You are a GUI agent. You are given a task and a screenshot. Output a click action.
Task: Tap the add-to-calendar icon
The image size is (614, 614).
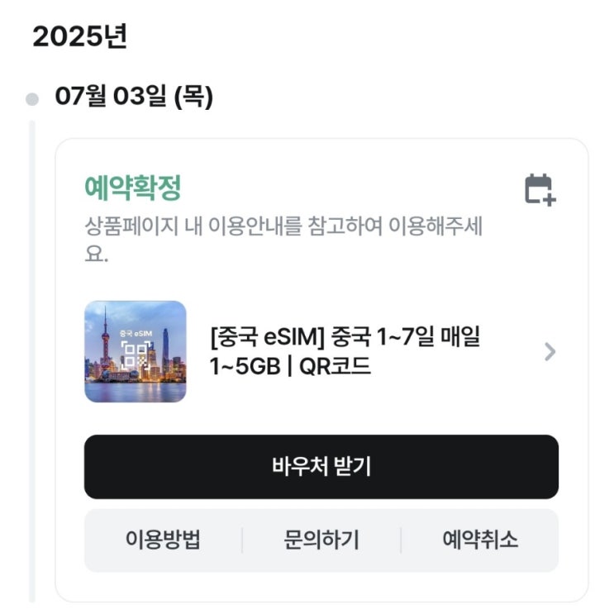pos(540,189)
